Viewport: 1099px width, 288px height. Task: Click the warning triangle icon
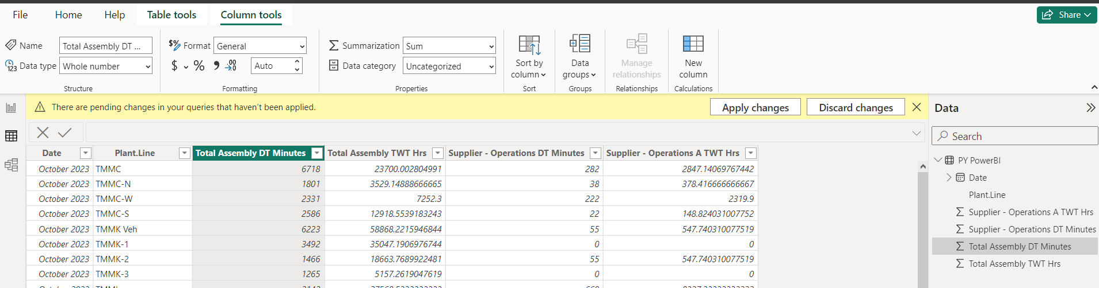[x=40, y=107]
